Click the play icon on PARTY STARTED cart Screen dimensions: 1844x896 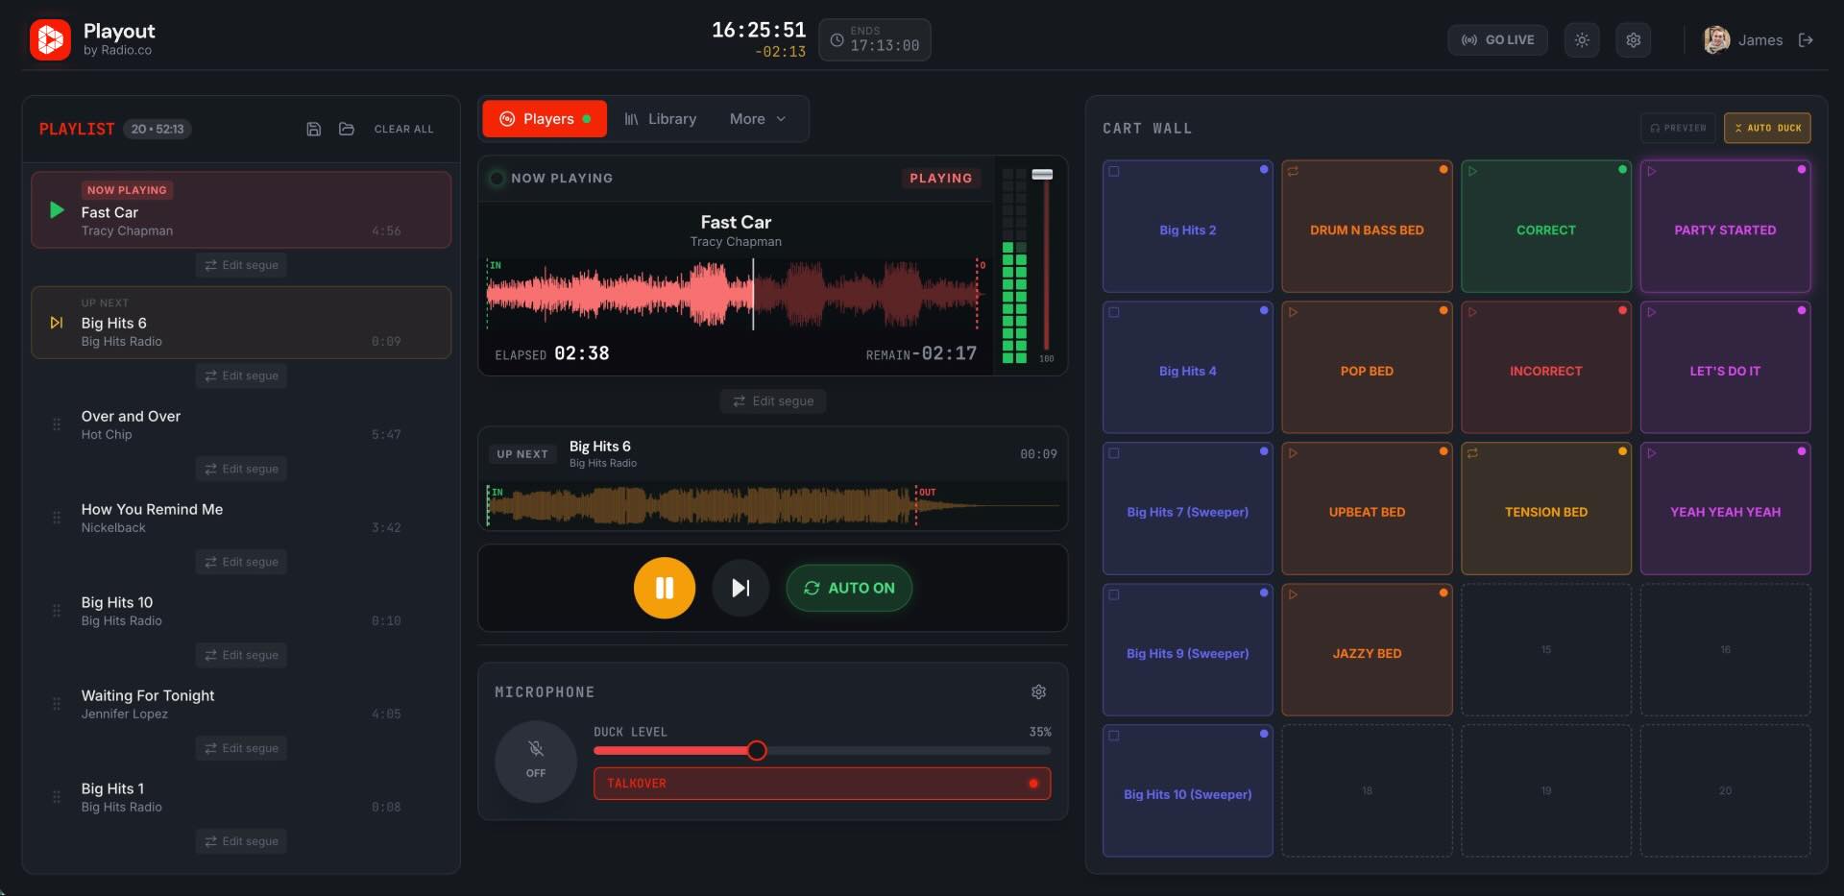(x=1652, y=171)
